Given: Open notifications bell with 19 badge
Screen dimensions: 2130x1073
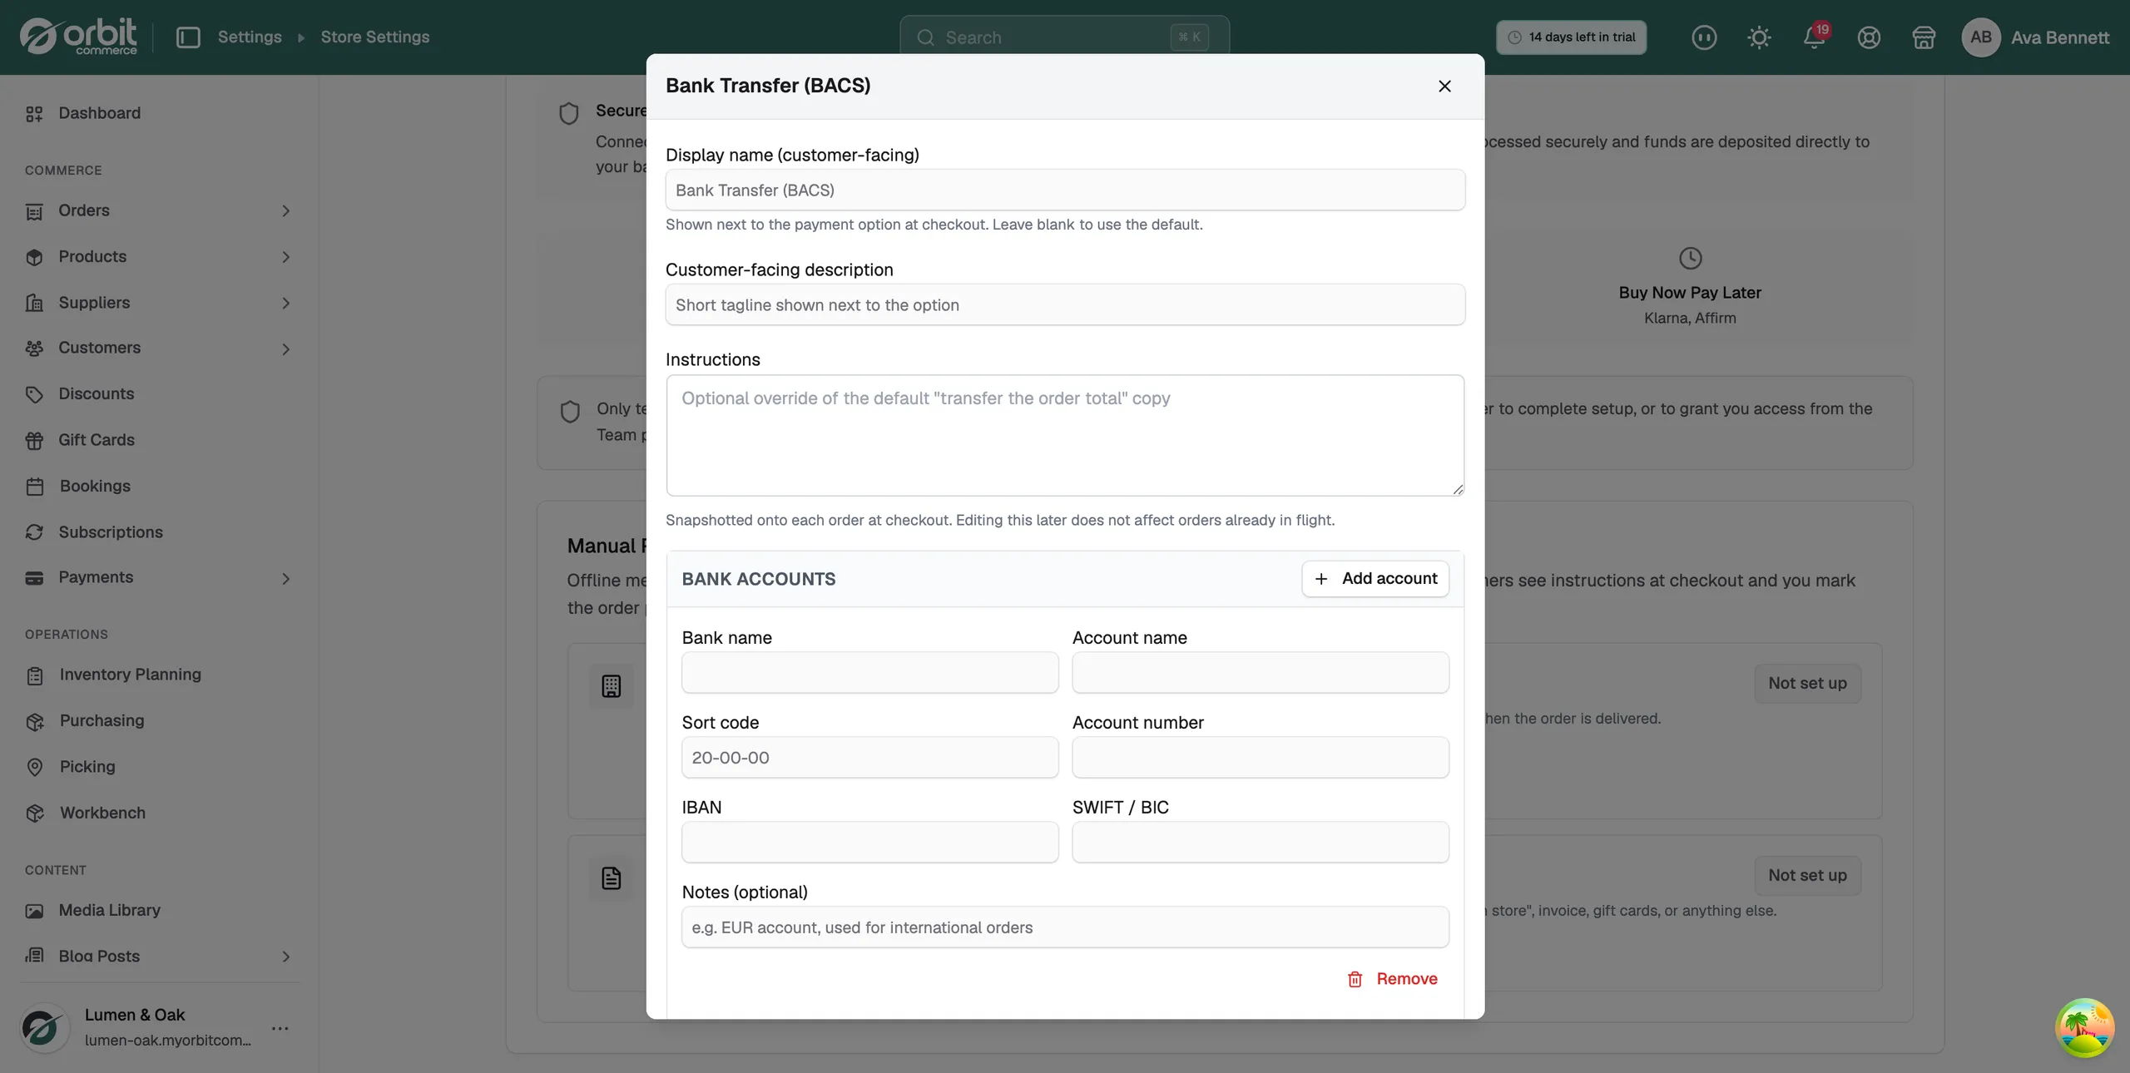Looking at the screenshot, I should 1815,37.
